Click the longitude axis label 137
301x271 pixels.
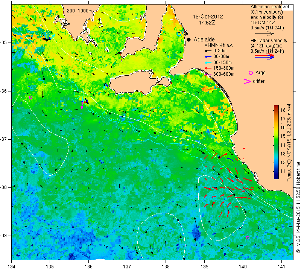click(127, 267)
